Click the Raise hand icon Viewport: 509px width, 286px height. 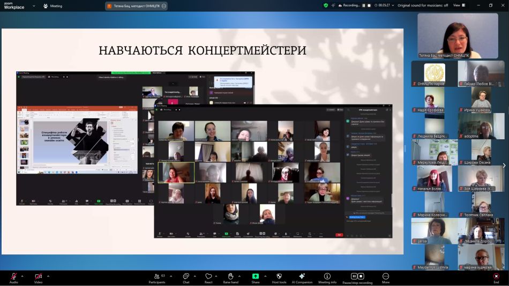pyautogui.click(x=230, y=276)
